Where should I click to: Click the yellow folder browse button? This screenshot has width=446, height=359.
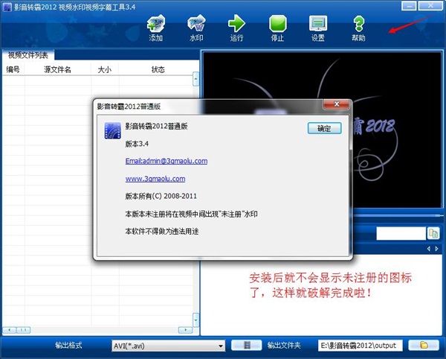[x=424, y=346]
